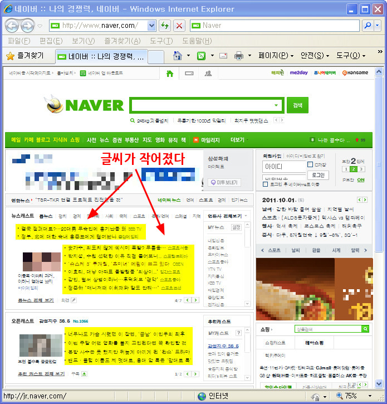This screenshot has height=404, width=387.
Task: Click the 로그인 button
Action: (x=318, y=175)
